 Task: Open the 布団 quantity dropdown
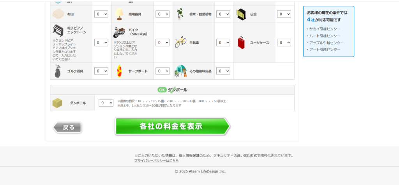(101, 14)
